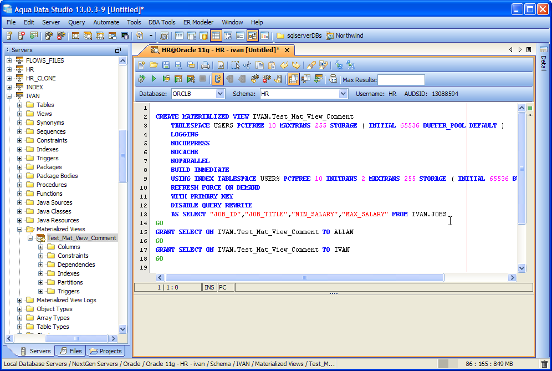Click the Save disk icon in editor toolbar
Image resolution: width=552 pixels, height=371 pixels.
tap(167, 65)
